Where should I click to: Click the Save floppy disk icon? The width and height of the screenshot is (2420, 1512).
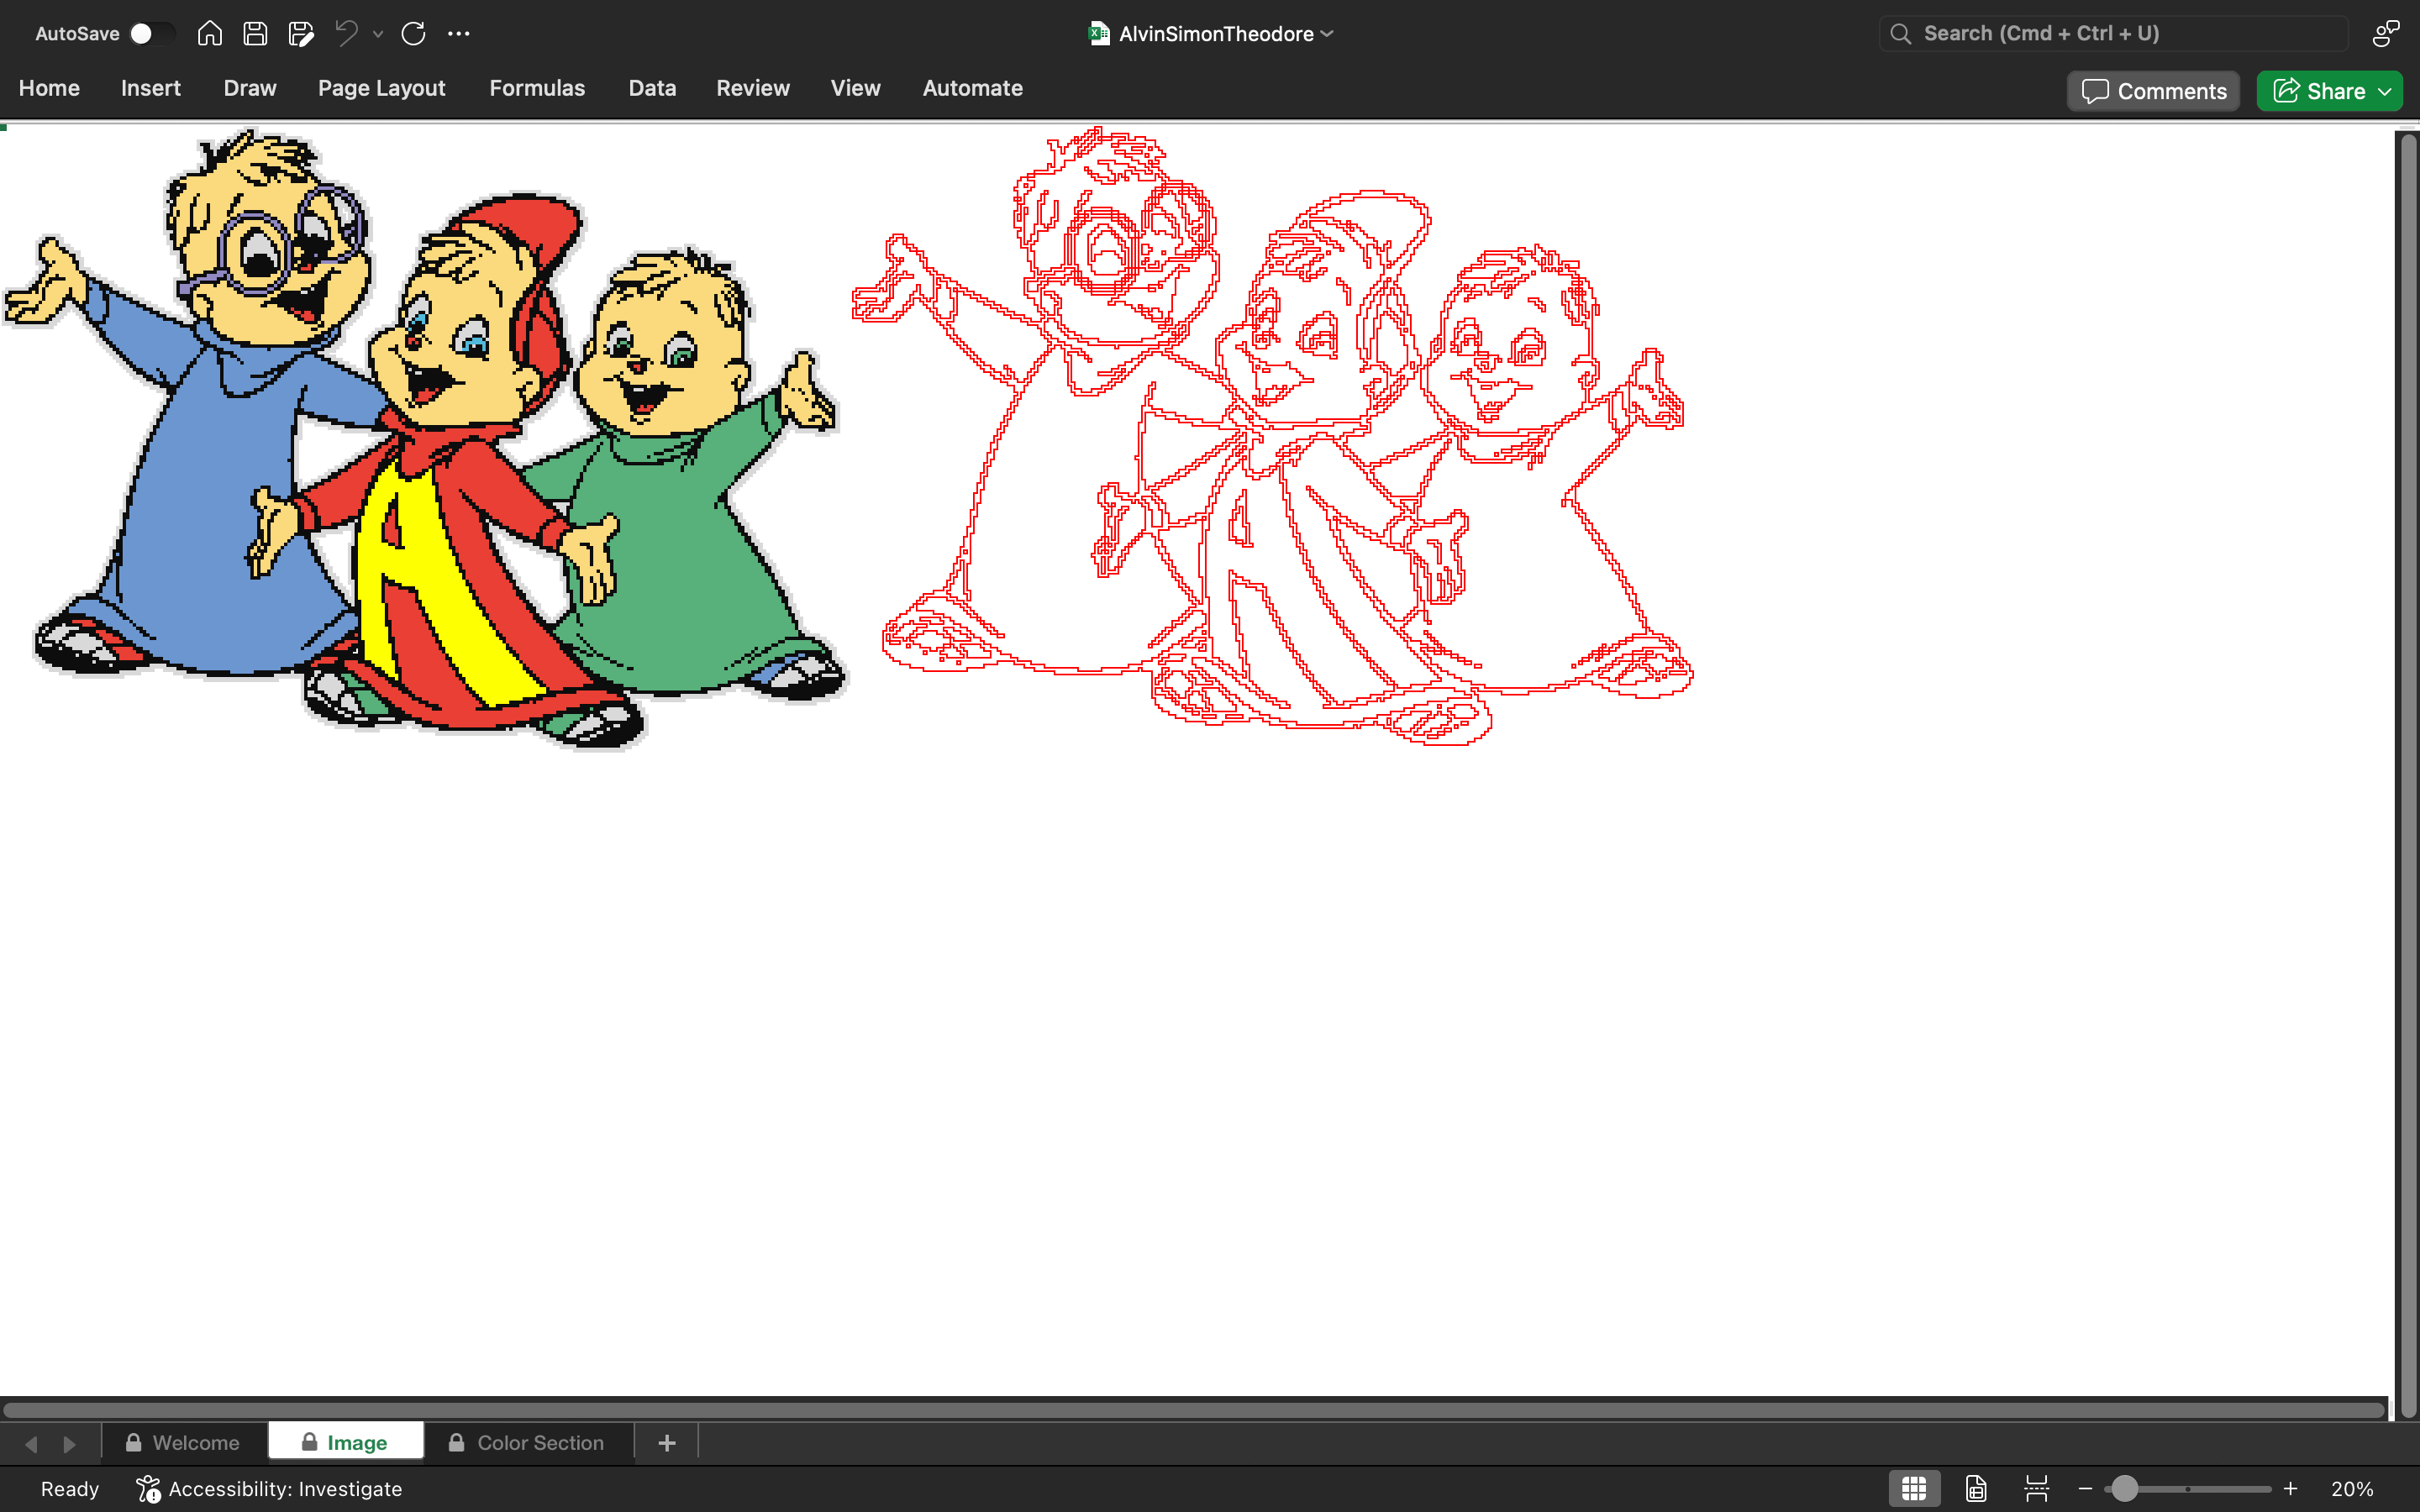[x=255, y=34]
